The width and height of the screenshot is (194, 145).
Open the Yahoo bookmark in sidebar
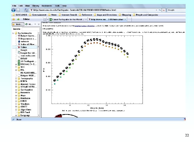[24, 47]
